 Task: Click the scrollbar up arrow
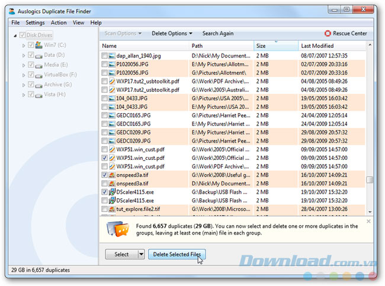[370, 45]
